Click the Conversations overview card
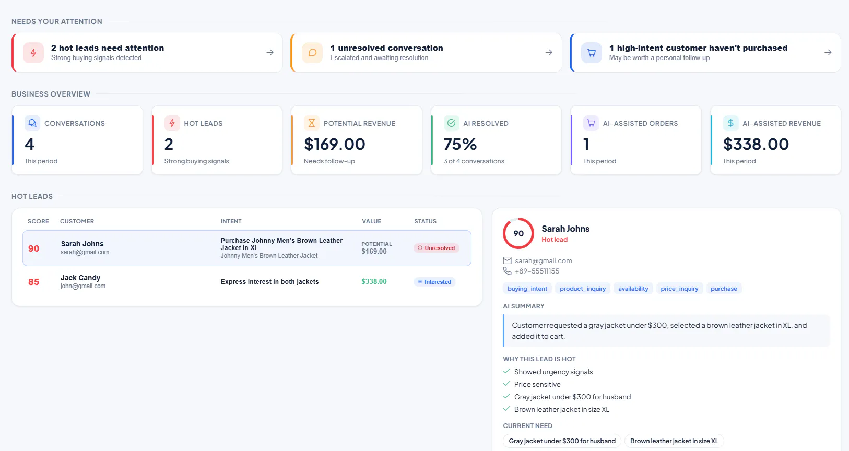This screenshot has height=451, width=849. 77,140
